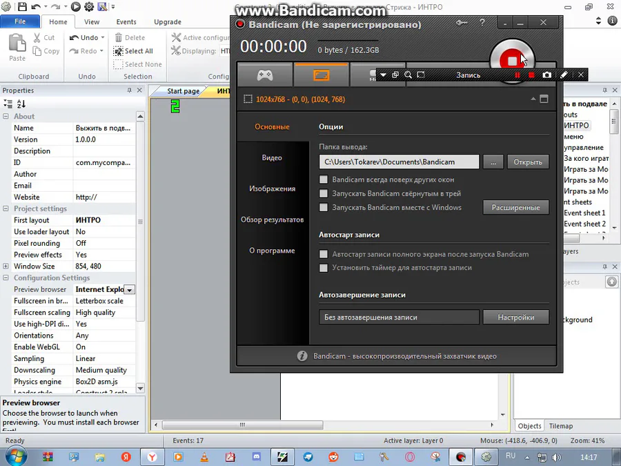Open the Изображения settings section
Screen dimensions: 621x466
[x=272, y=188]
